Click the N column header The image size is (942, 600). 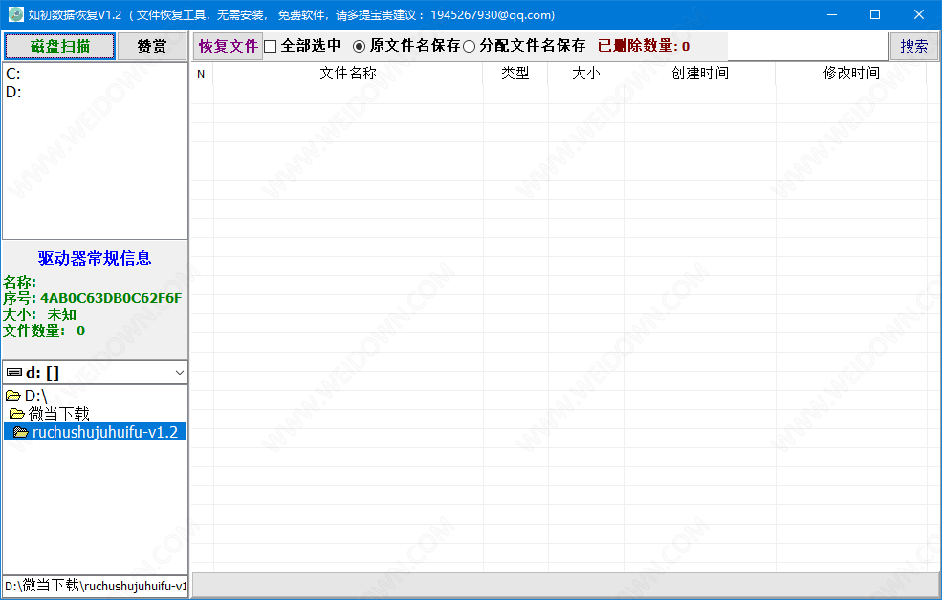pos(201,74)
